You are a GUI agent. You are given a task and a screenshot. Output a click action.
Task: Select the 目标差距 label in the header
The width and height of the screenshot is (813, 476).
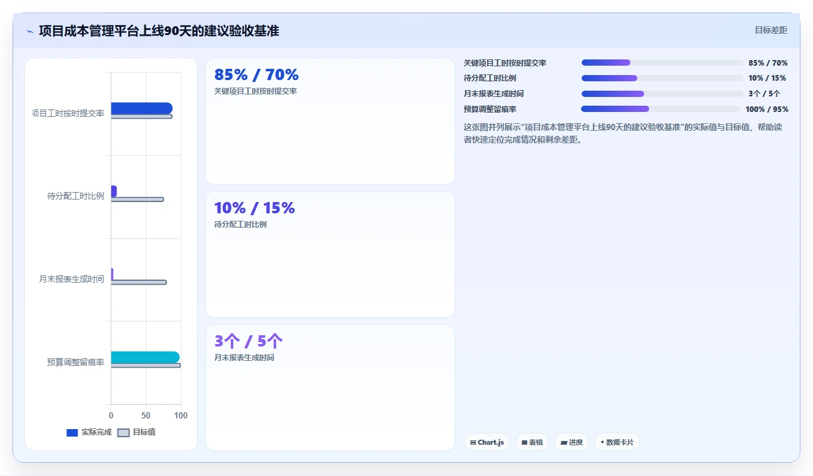(x=771, y=30)
